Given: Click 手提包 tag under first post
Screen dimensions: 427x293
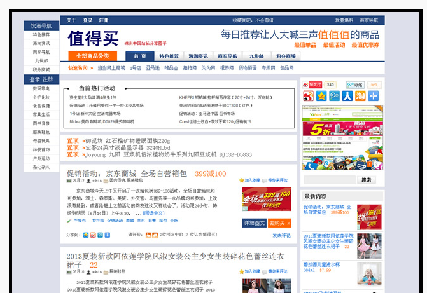Looking at the screenshot, I should [80, 221].
